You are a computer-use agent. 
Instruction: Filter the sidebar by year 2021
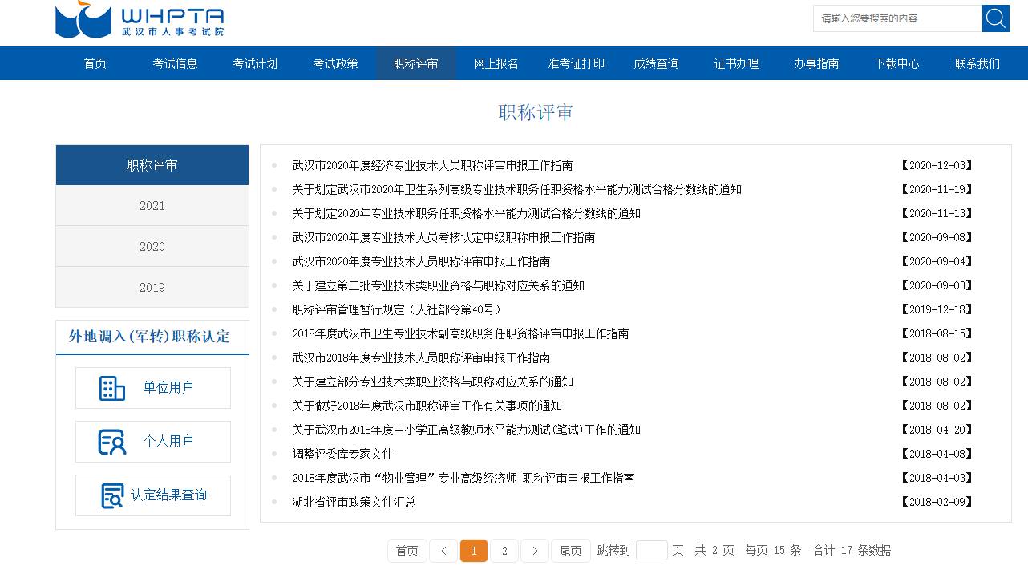coord(152,206)
